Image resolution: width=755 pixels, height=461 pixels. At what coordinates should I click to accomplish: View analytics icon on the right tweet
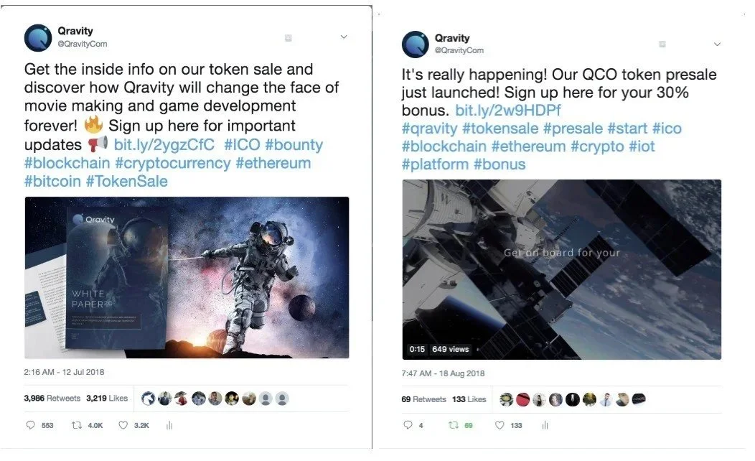tap(545, 425)
